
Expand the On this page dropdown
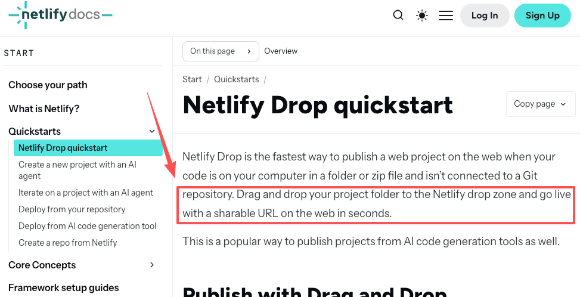click(x=221, y=51)
